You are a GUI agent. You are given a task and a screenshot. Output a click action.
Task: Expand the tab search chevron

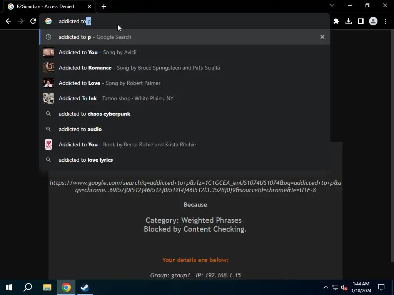(x=332, y=5)
